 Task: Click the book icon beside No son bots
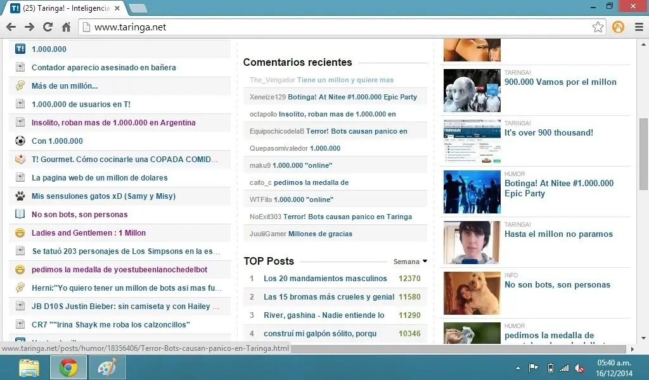tap(20, 214)
